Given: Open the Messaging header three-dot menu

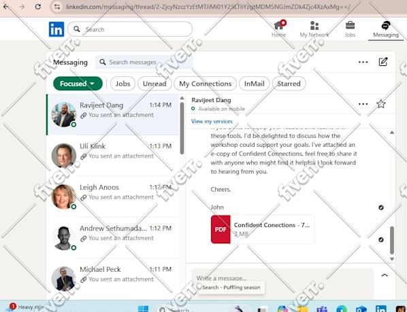Looking at the screenshot, I should tap(363, 62).
